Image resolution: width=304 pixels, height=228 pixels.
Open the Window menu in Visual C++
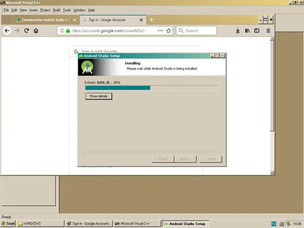tap(79, 10)
